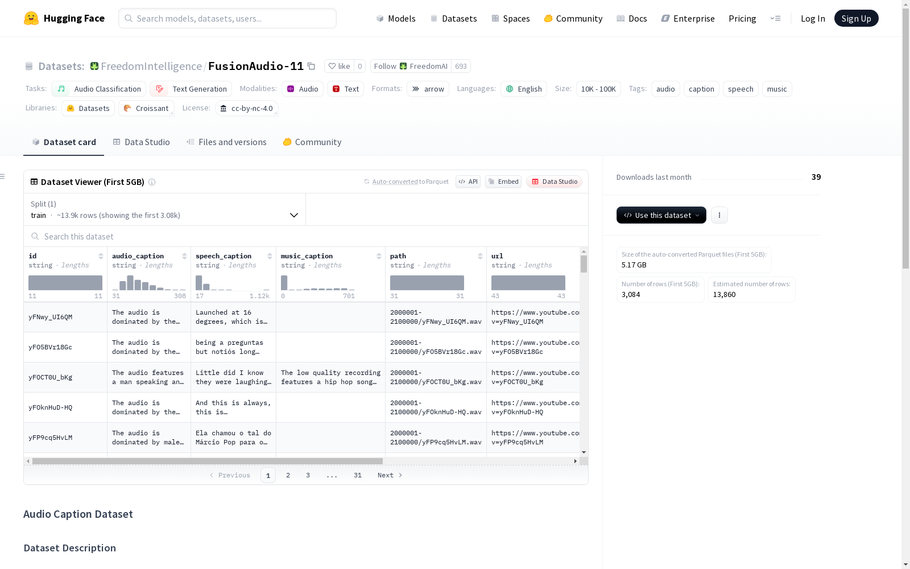Image resolution: width=910 pixels, height=569 pixels.
Task: Open Enterprise in top navigation
Action: [x=688, y=18]
